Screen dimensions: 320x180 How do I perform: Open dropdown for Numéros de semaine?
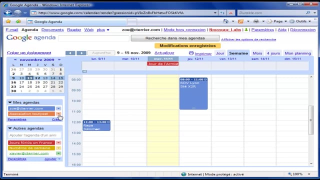(x=58, y=148)
